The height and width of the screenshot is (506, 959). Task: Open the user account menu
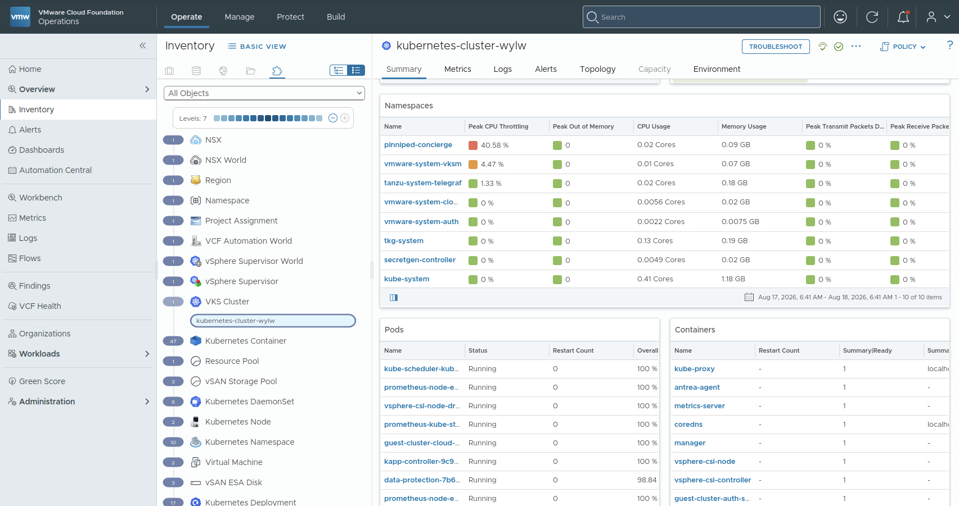pos(938,17)
